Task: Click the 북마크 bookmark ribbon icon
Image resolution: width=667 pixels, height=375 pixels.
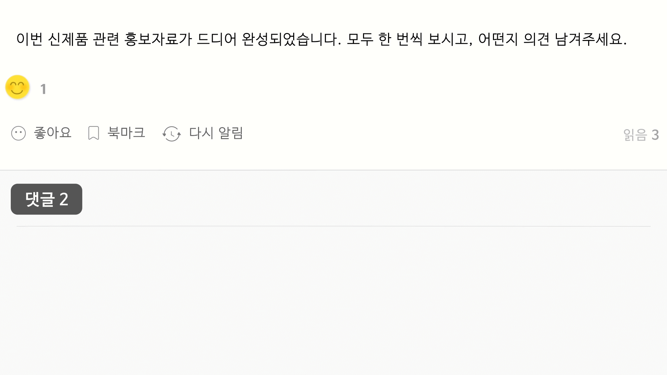Action: [x=93, y=133]
